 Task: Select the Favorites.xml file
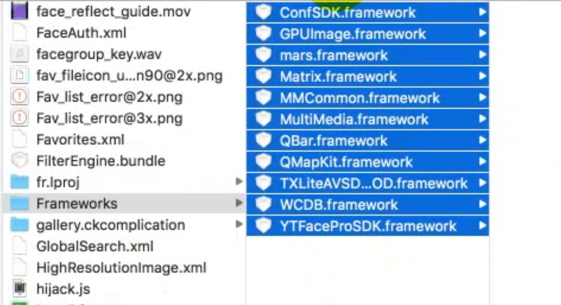80,140
